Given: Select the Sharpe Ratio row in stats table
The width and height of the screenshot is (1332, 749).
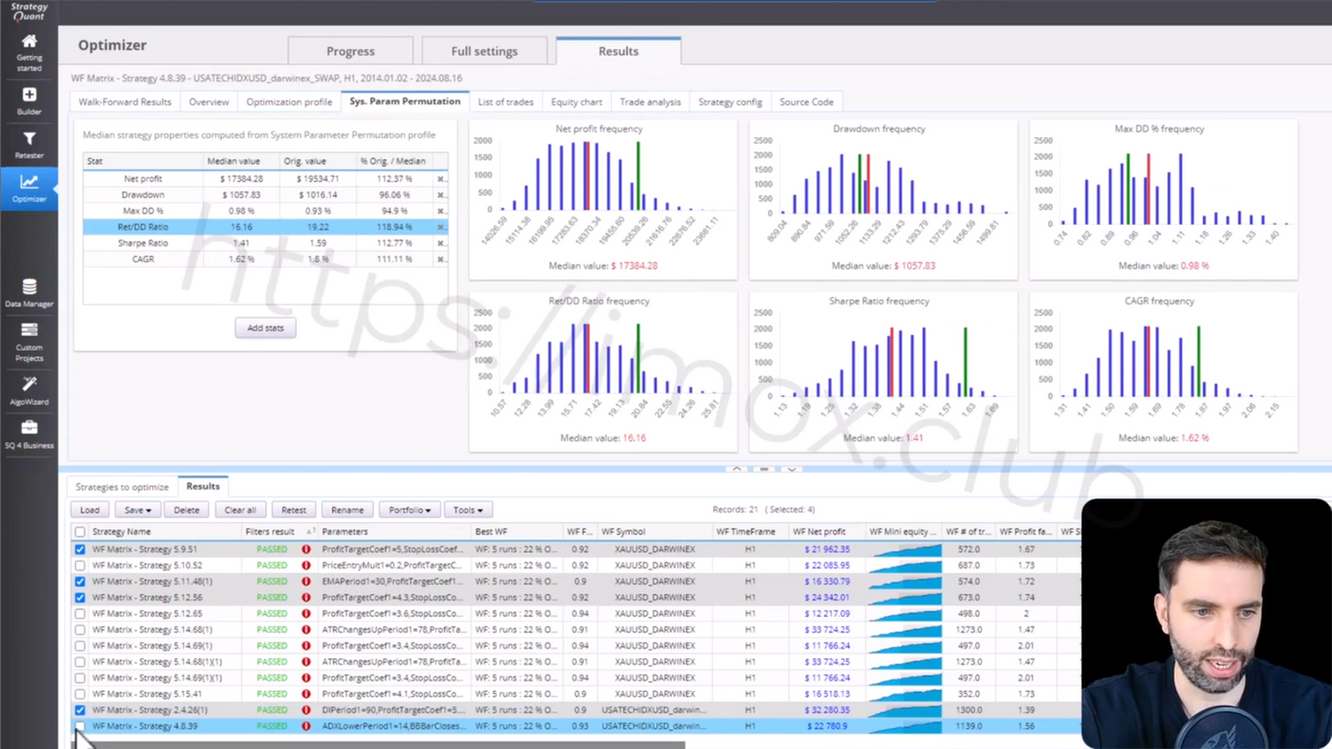Looking at the screenshot, I should tap(265, 243).
